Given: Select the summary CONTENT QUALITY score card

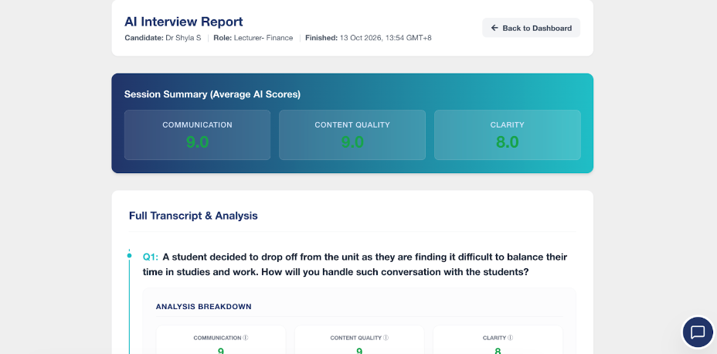Looking at the screenshot, I should 352,135.
